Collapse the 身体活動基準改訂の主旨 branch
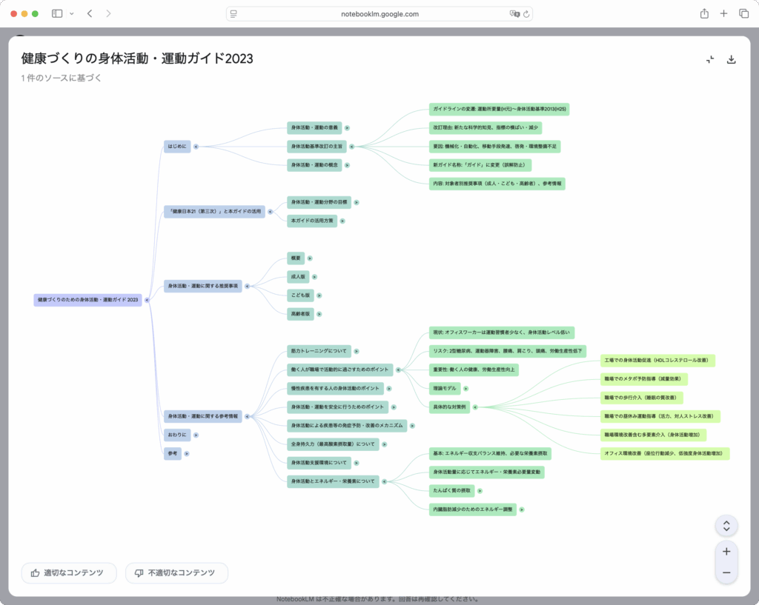The width and height of the screenshot is (759, 605). point(351,147)
